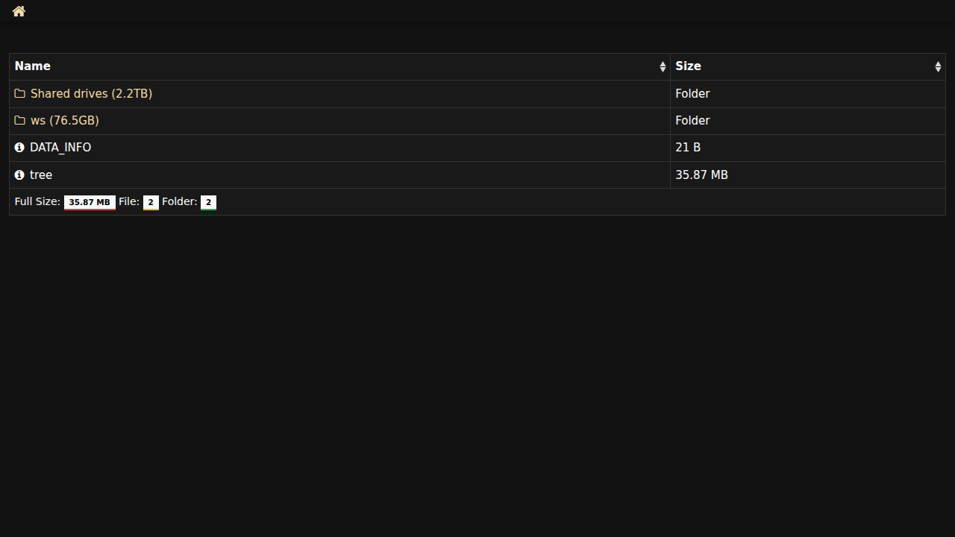Click the 21 B size cell
The height and width of the screenshot is (537, 955).
[688, 148]
